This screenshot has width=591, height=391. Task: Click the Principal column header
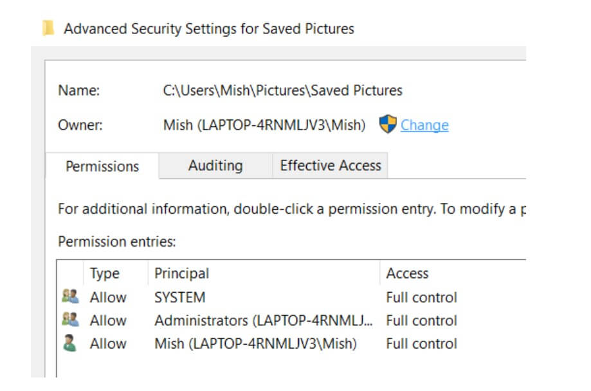(x=181, y=274)
